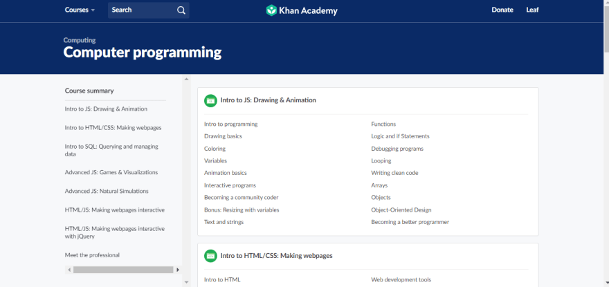Open Becoming a better programmer lesson
This screenshot has width=609, height=287.
pyautogui.click(x=410, y=222)
